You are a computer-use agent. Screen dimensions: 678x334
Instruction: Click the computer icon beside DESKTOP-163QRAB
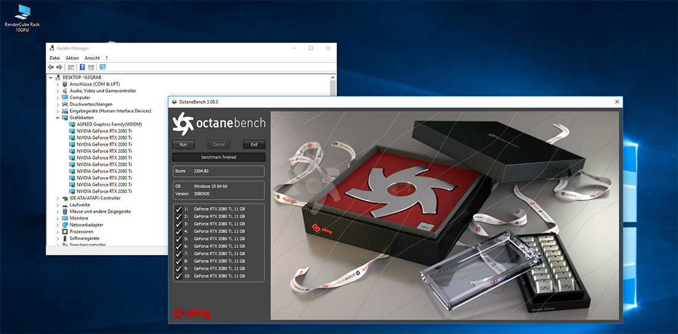(58, 78)
